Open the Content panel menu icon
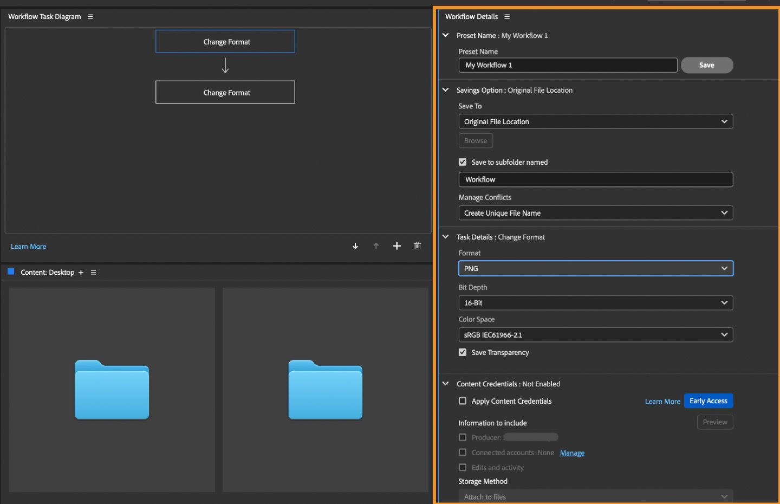Image resolution: width=780 pixels, height=504 pixels. click(x=93, y=272)
